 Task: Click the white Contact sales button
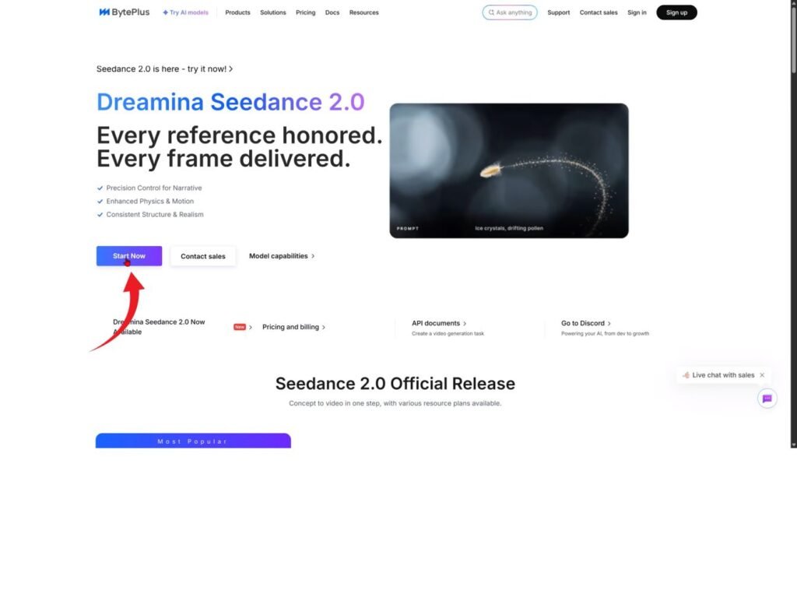point(203,256)
